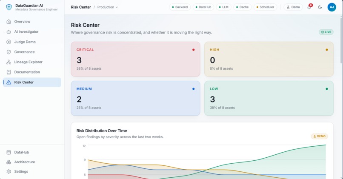Open the High risk card
The image size is (343, 179).
(x=269, y=59)
